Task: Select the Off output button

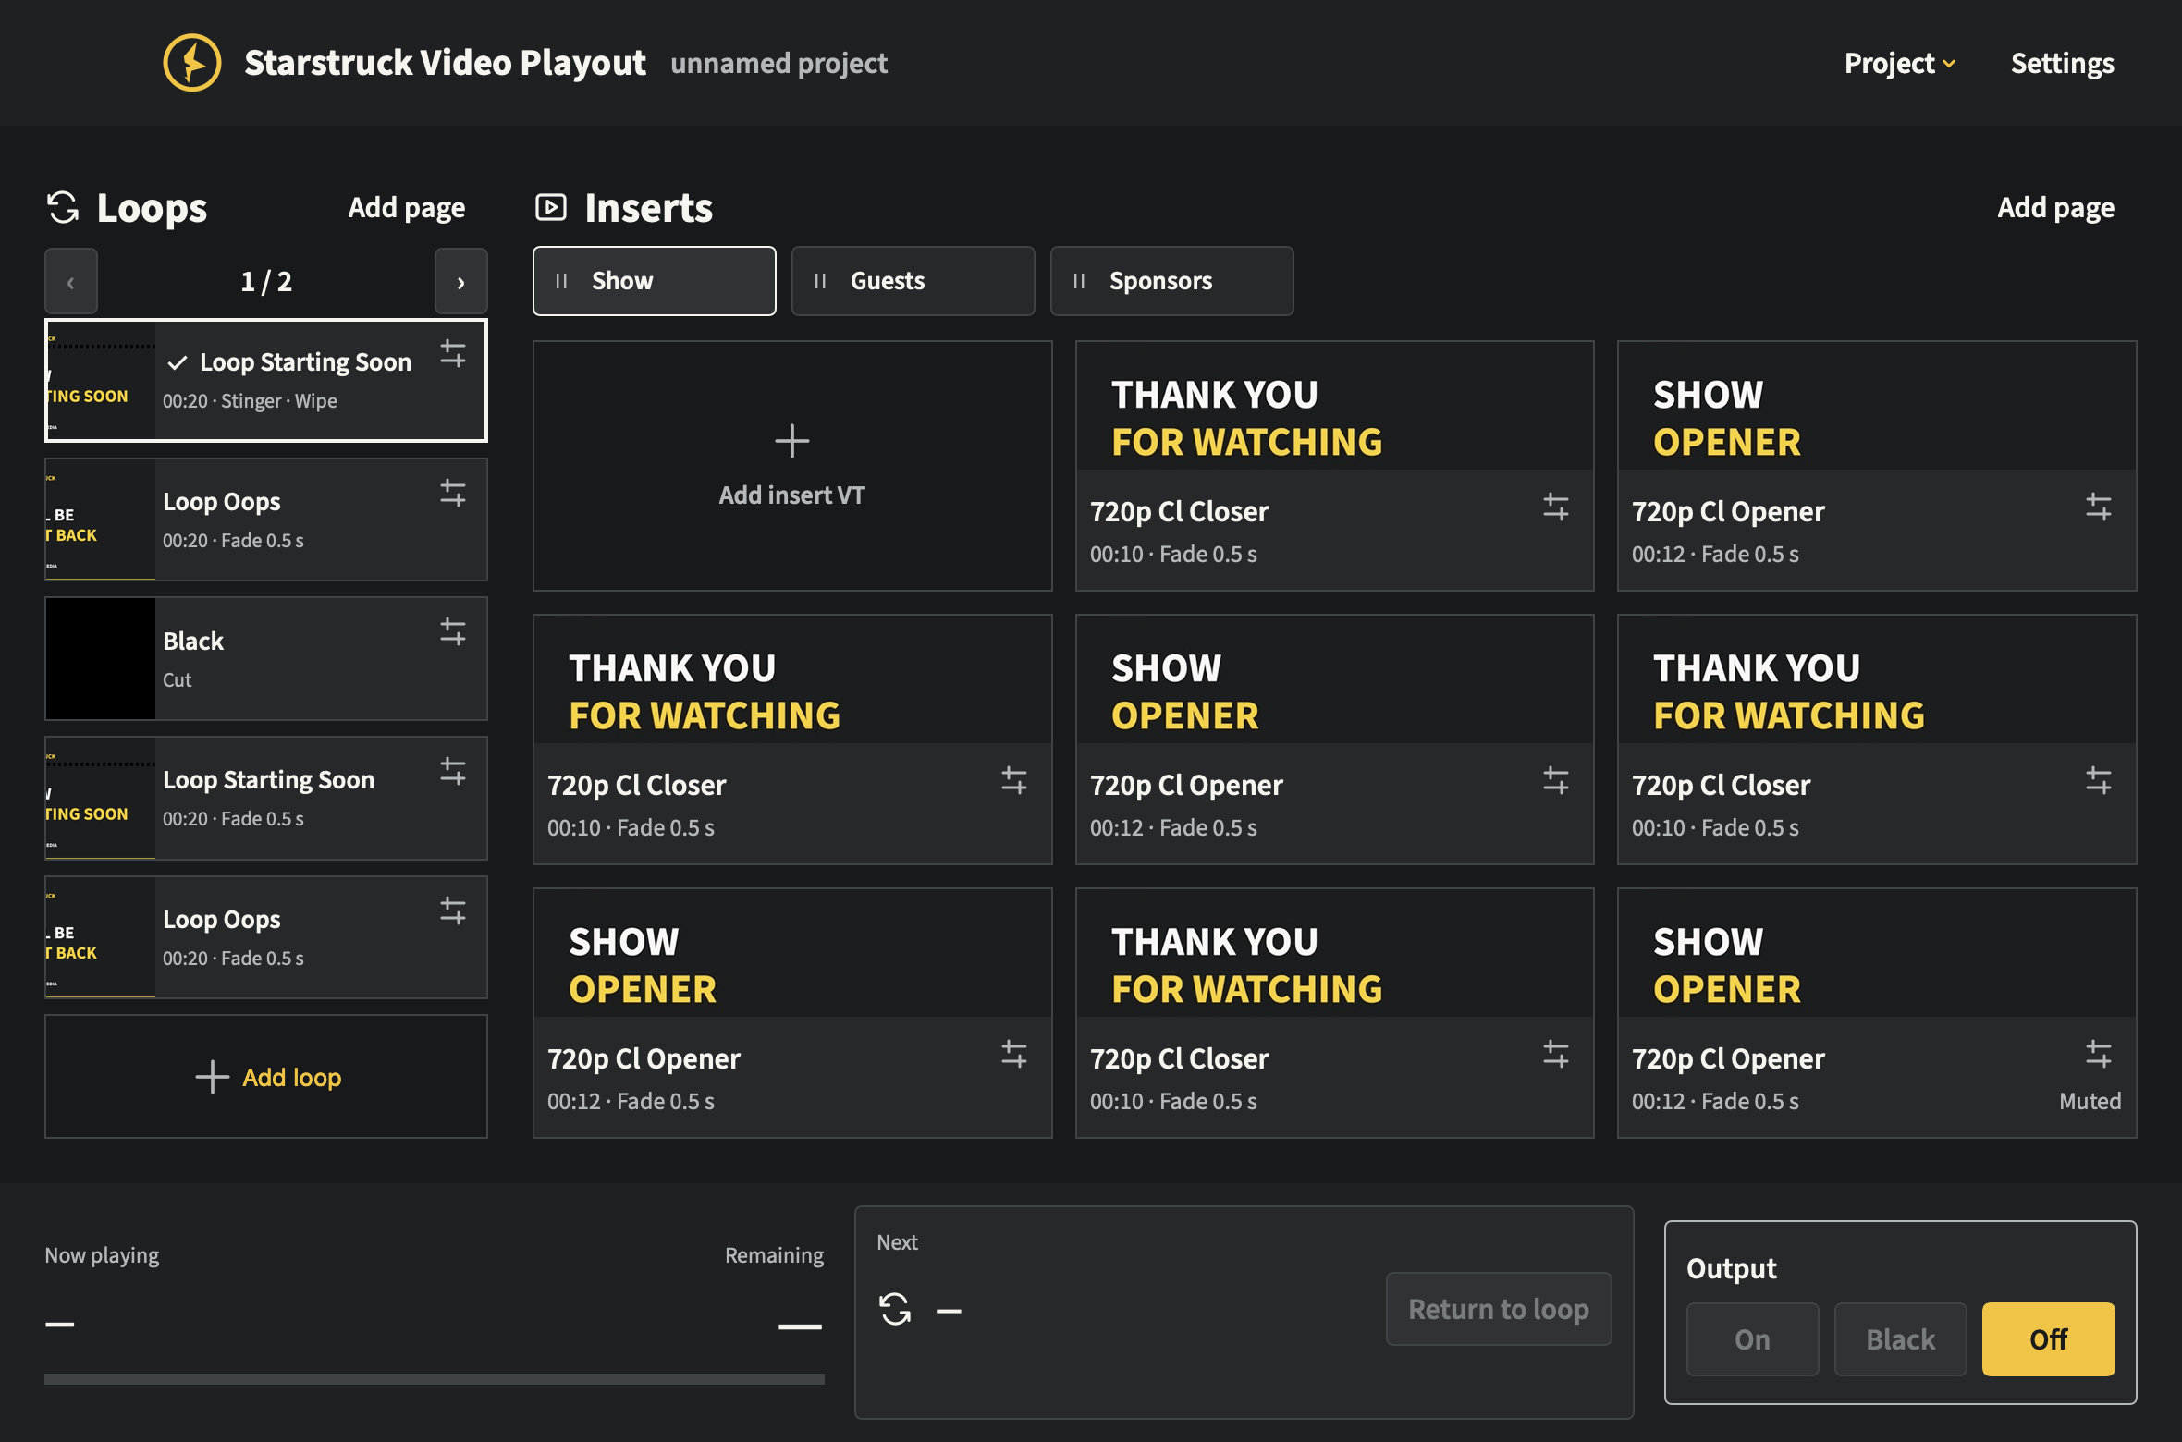Action: (x=2049, y=1339)
